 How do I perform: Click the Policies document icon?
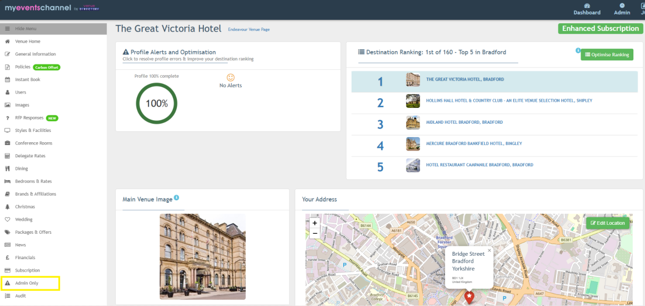pyautogui.click(x=7, y=67)
